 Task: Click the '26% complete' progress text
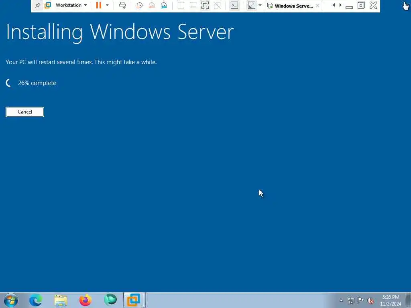37,83
